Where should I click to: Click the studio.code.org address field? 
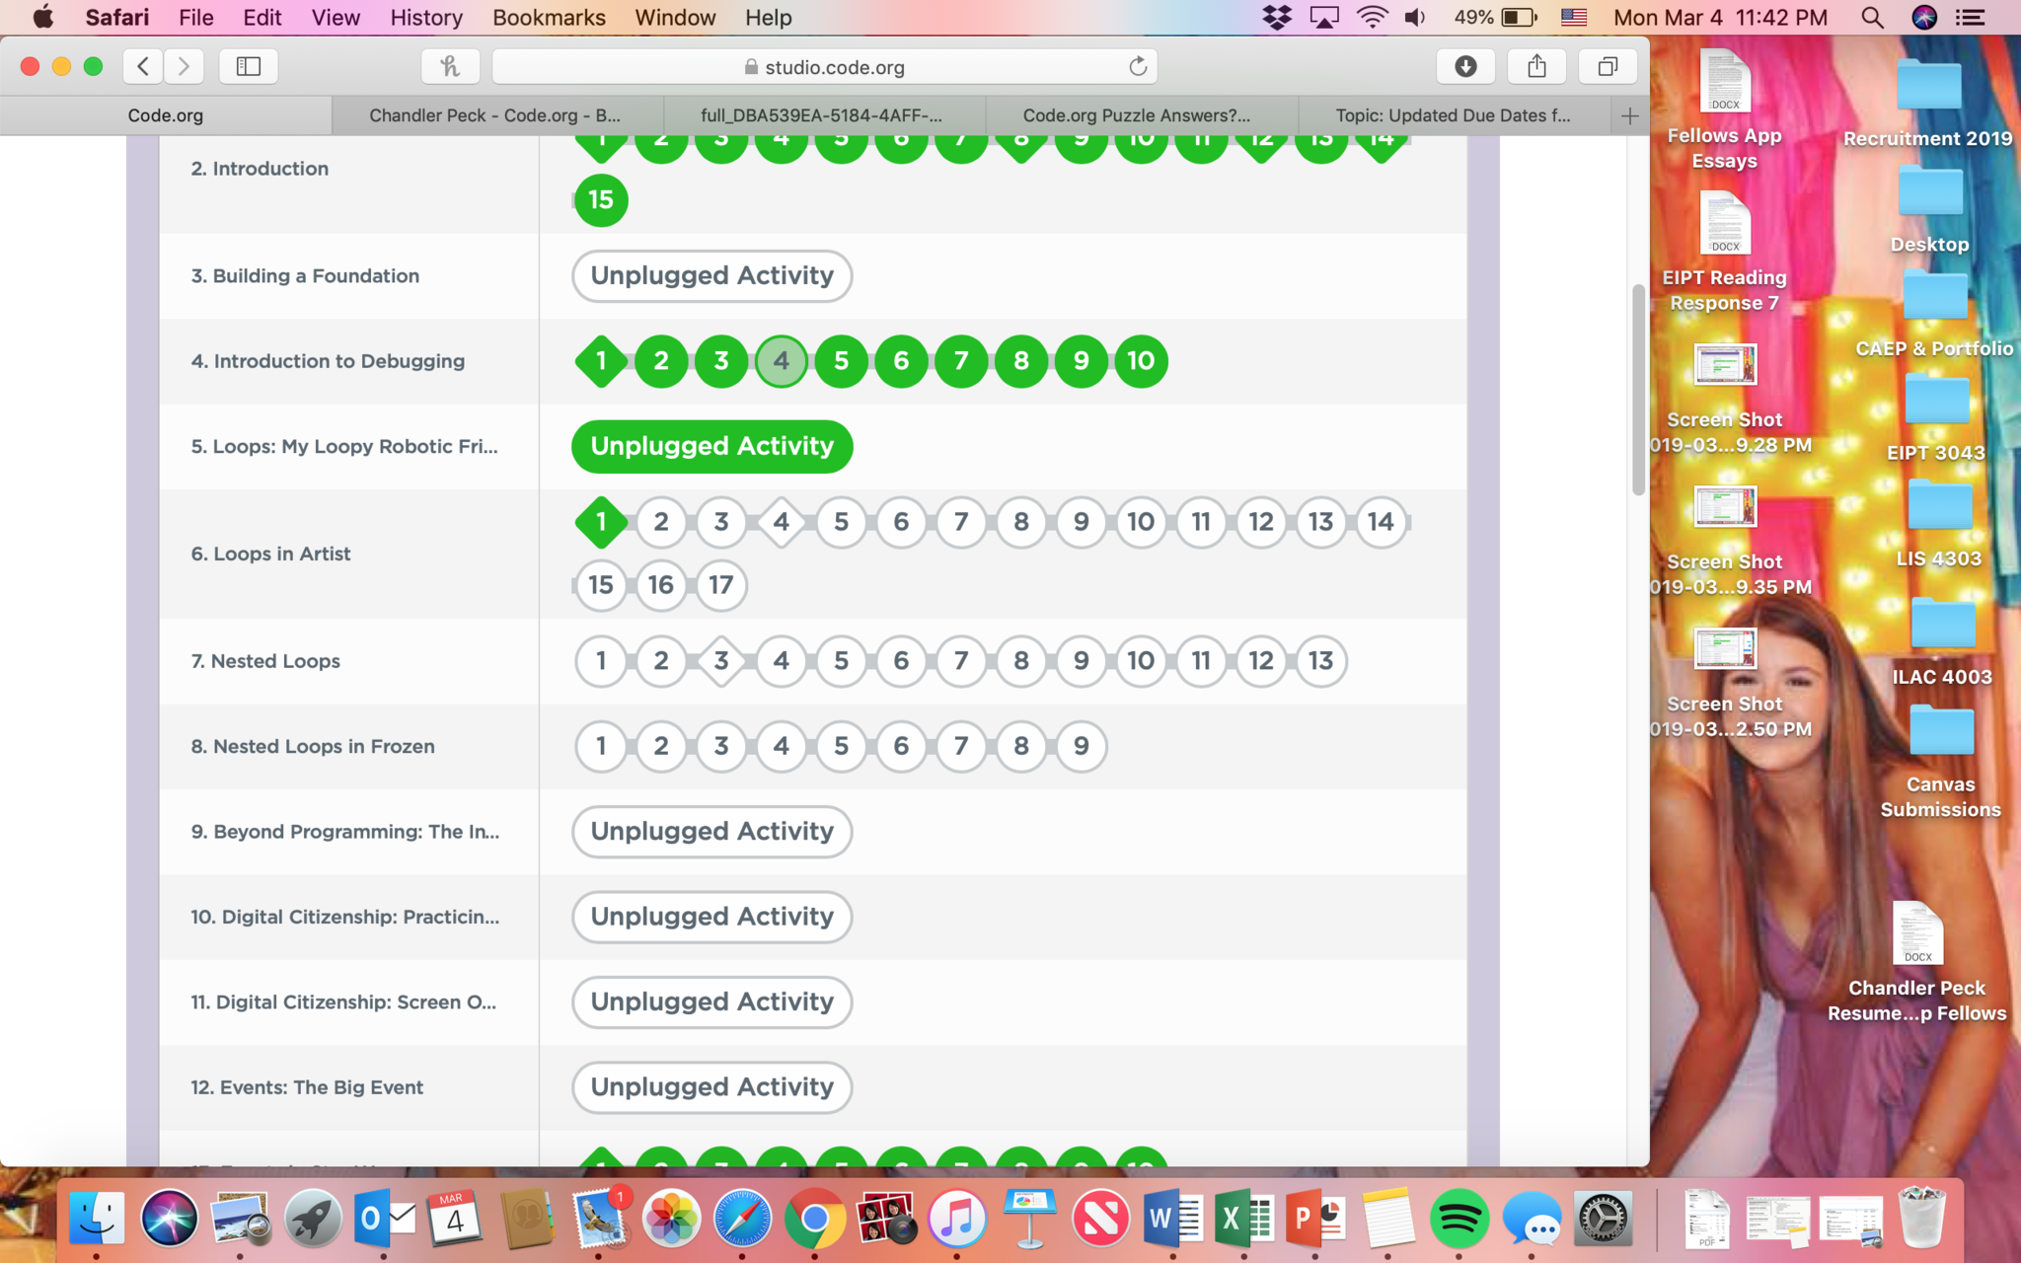pyautogui.click(x=825, y=66)
